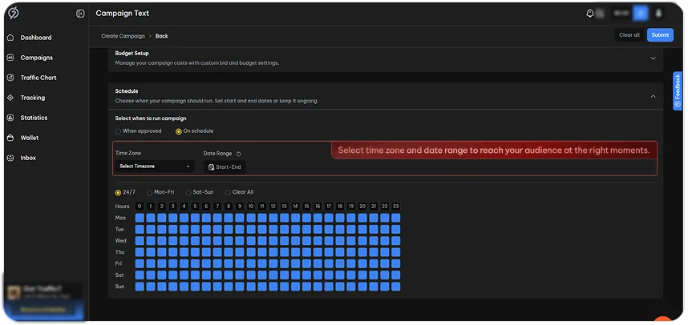Open the Select Timezone dropdown

[x=155, y=167]
